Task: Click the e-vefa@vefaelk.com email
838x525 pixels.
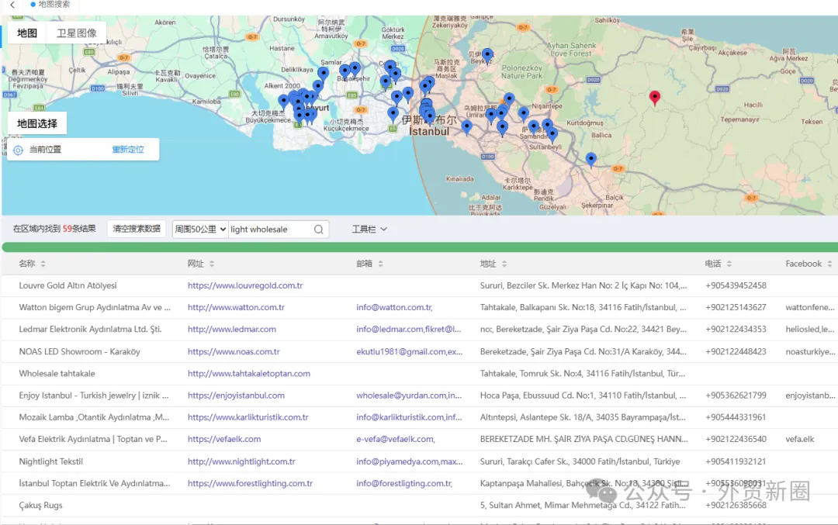Action: pyautogui.click(x=396, y=440)
